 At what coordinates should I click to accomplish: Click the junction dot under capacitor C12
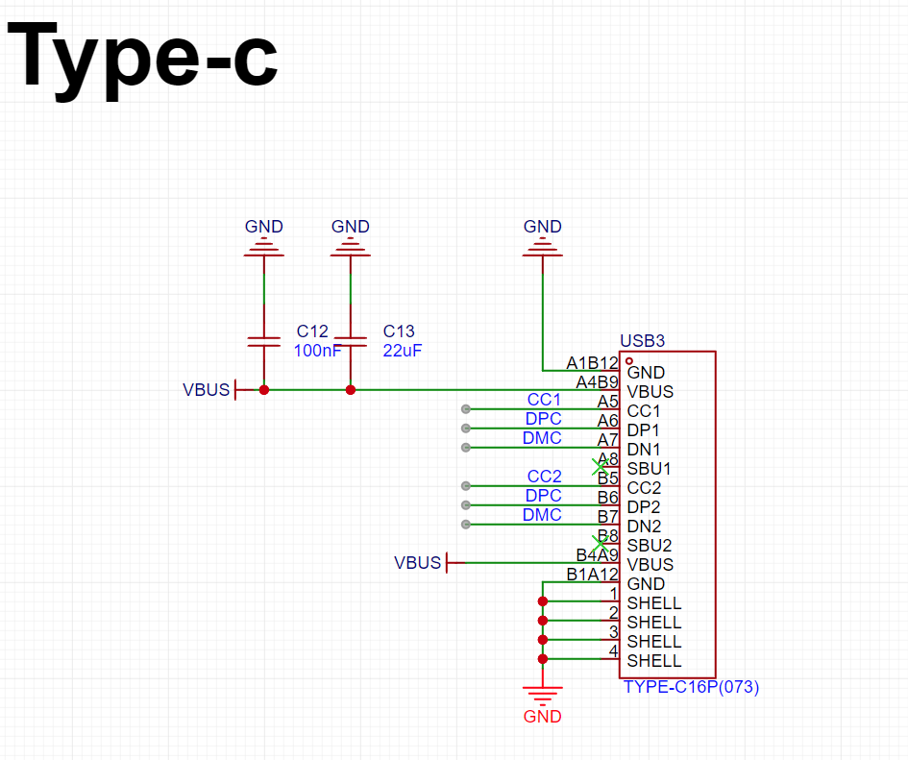click(x=264, y=390)
